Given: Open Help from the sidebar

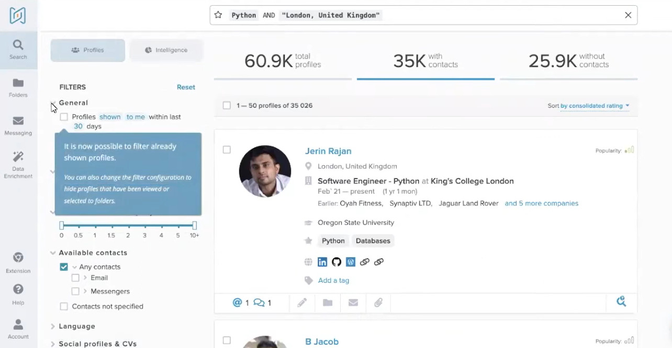Looking at the screenshot, I should [18, 294].
